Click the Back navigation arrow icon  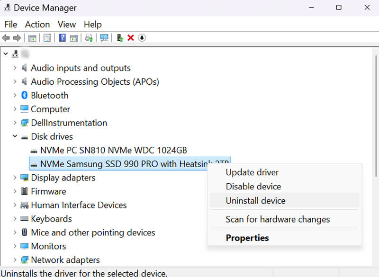click(6, 38)
